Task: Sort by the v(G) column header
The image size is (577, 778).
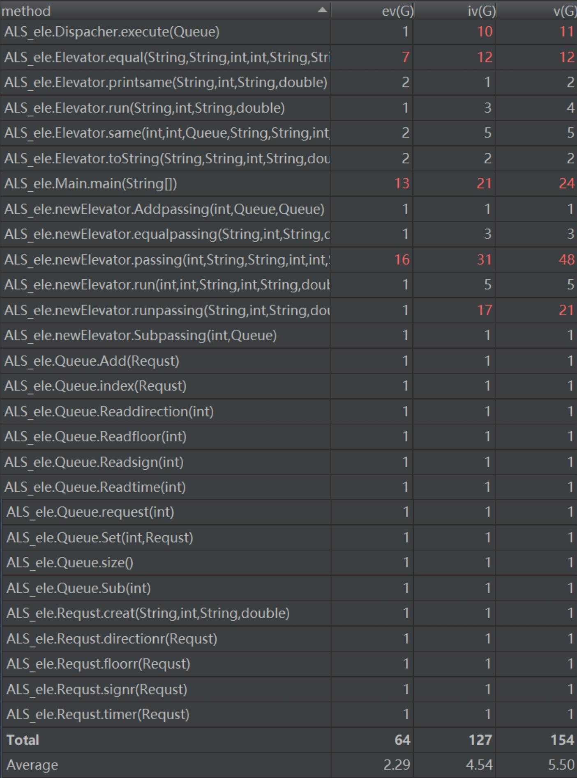Action: (537, 10)
